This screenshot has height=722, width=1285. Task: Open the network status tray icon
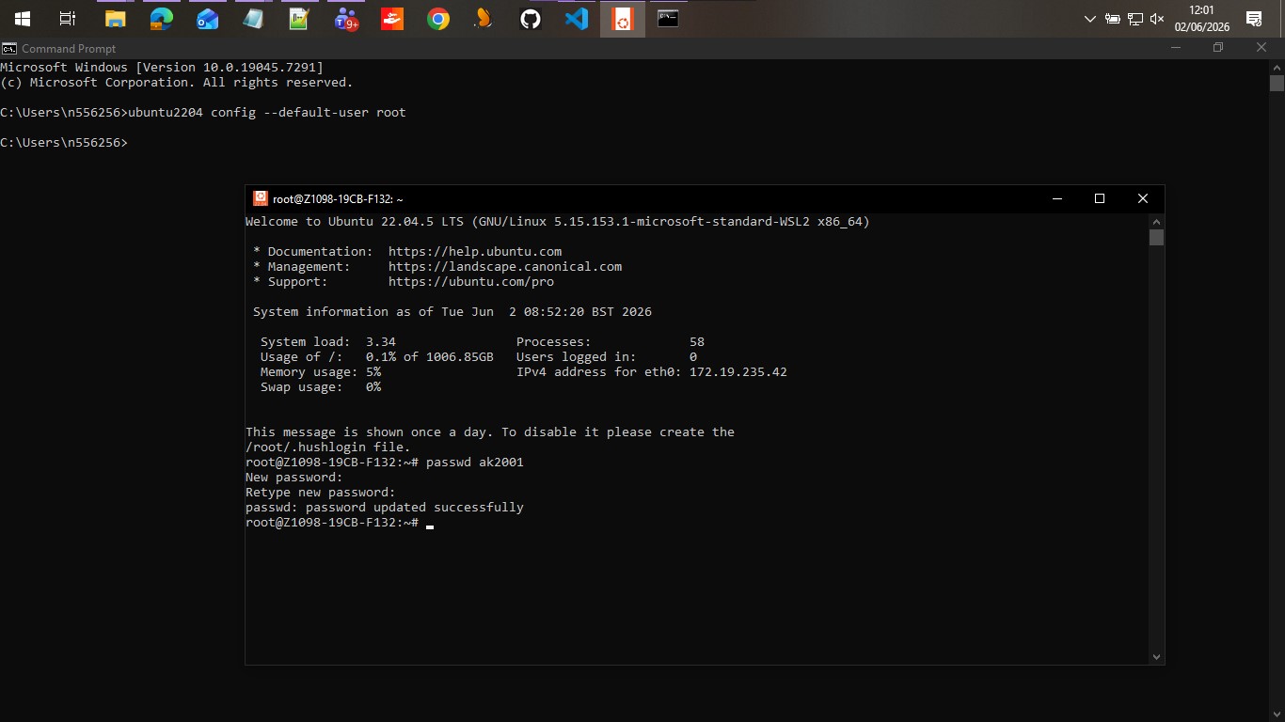1135,19
